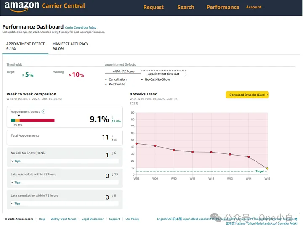Click the Help footer link
Image resolution: width=303 pixels, height=230 pixels.
pos(42,219)
